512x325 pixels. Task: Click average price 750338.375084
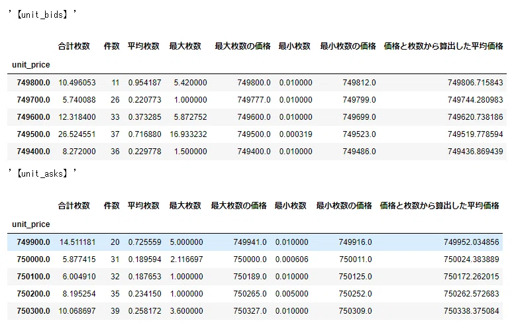tap(472, 311)
